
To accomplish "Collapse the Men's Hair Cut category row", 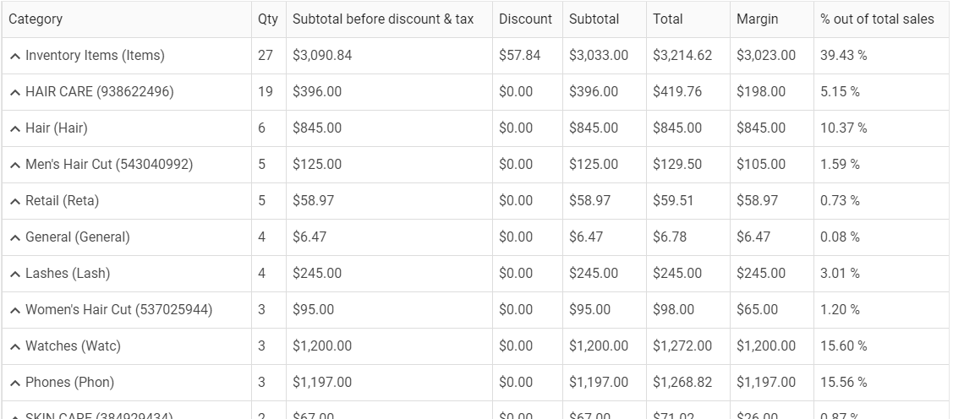I will [x=15, y=165].
